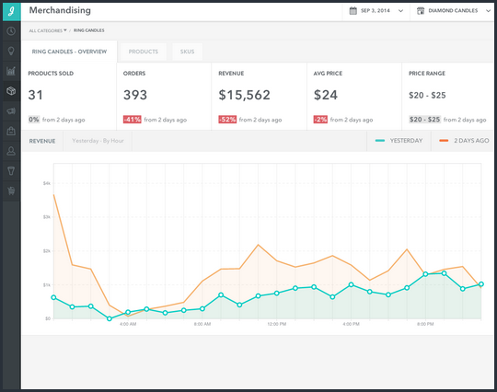This screenshot has height=392, width=497.
Task: Open the bar chart analytics sidebar icon
Action: (11, 71)
